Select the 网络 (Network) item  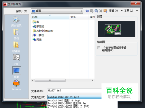pyautogui.click(x=37, y=40)
